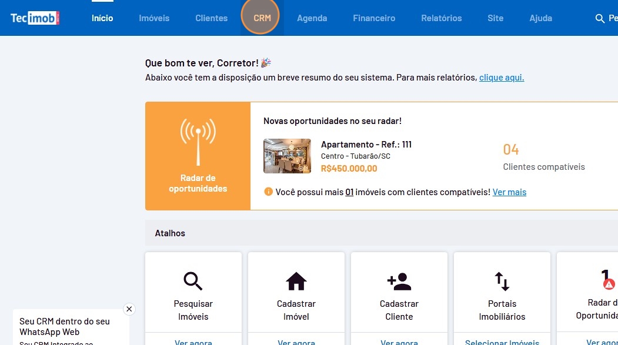The width and height of the screenshot is (618, 345).
Task: Open the apartment Ref. 111 thumbnail
Action: pyautogui.click(x=287, y=156)
